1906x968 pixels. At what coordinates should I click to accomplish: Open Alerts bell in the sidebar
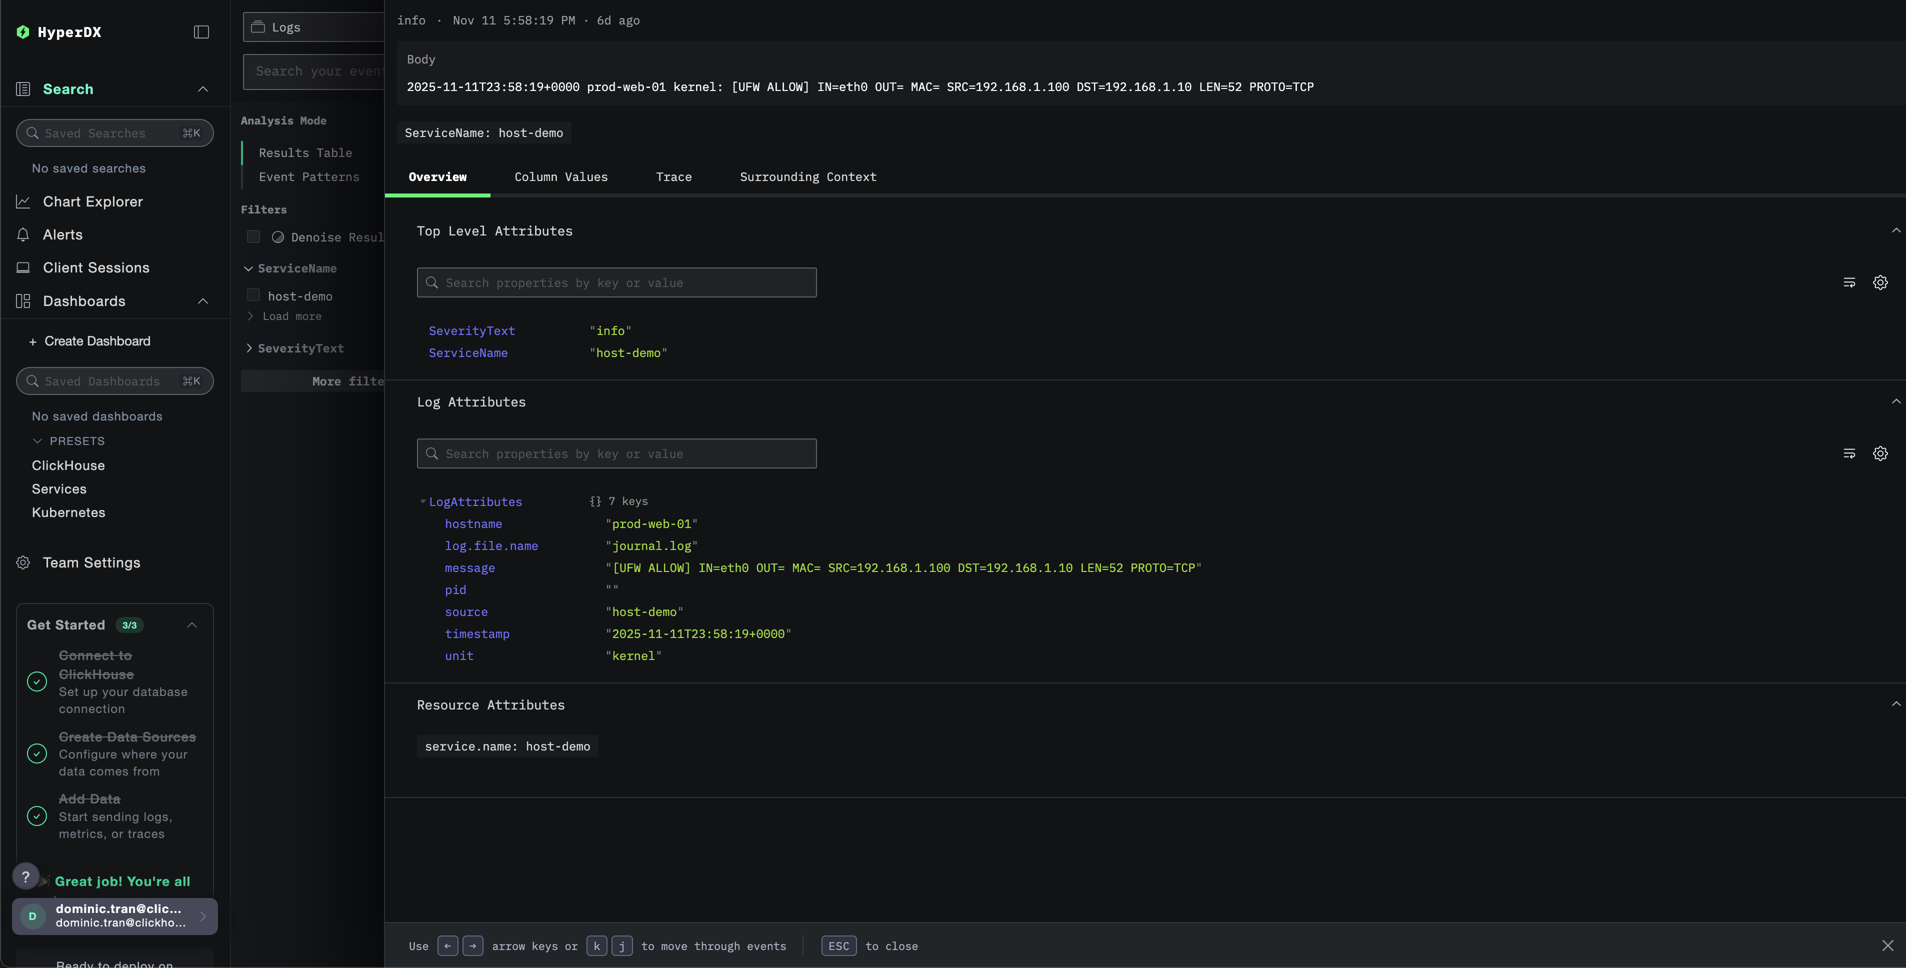point(23,234)
